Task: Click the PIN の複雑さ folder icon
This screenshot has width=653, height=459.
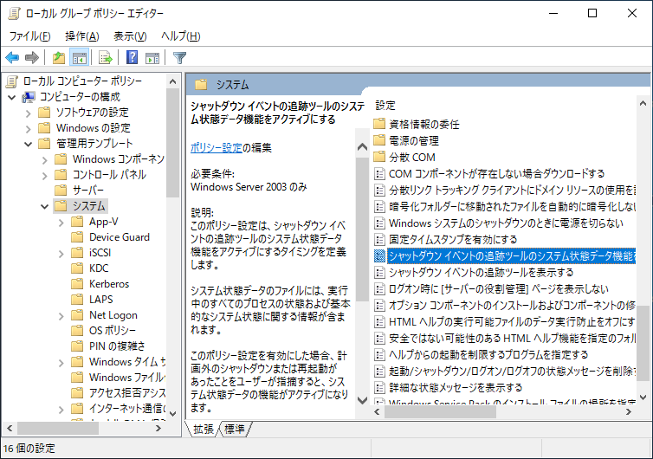Action: coord(77,346)
